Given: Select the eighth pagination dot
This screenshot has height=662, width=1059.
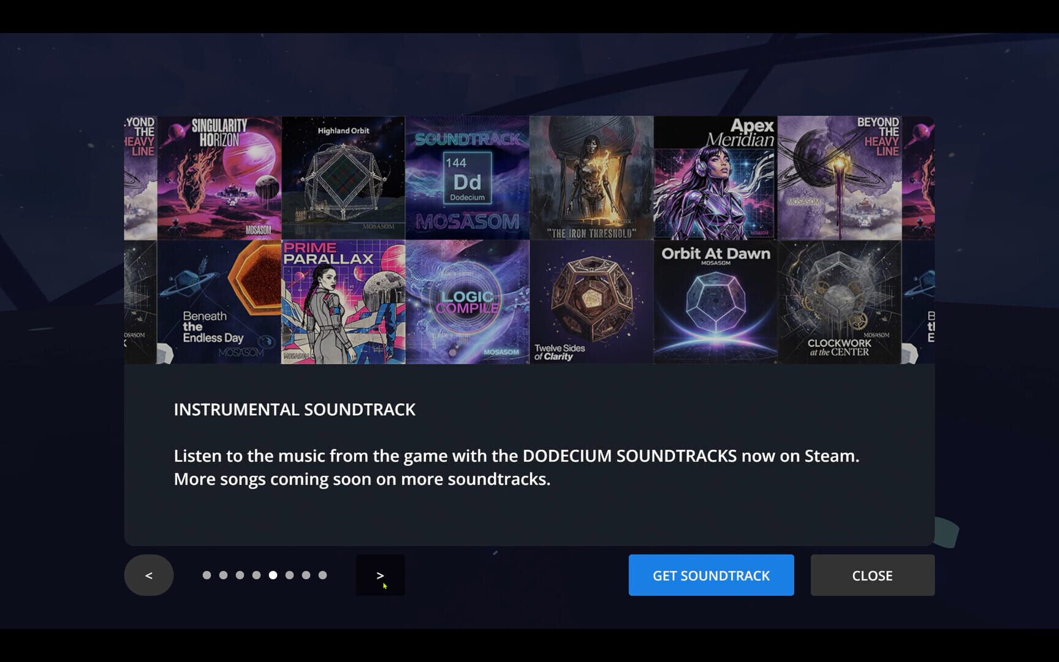Looking at the screenshot, I should [x=322, y=575].
